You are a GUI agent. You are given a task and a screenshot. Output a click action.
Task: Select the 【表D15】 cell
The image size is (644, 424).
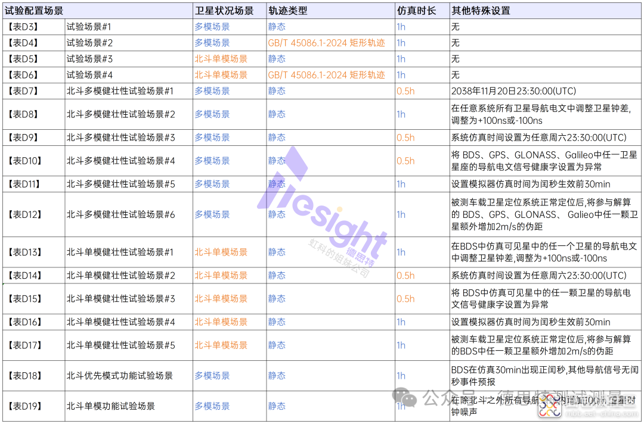33,299
